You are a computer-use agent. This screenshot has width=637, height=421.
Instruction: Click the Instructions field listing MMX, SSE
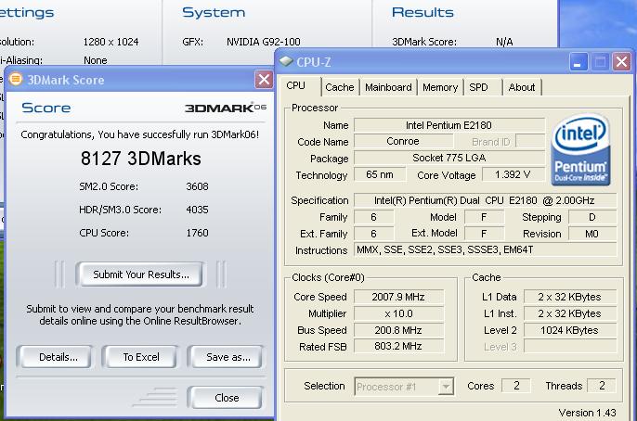tap(485, 249)
